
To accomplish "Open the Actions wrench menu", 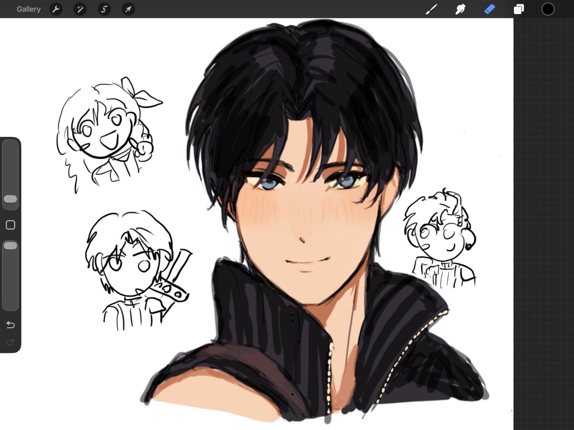I will click(x=56, y=9).
